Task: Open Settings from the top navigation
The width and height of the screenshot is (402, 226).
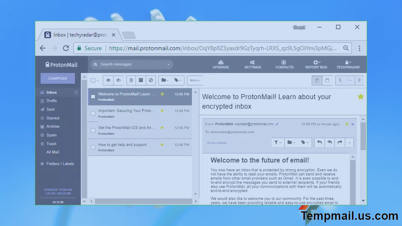Action: point(252,64)
